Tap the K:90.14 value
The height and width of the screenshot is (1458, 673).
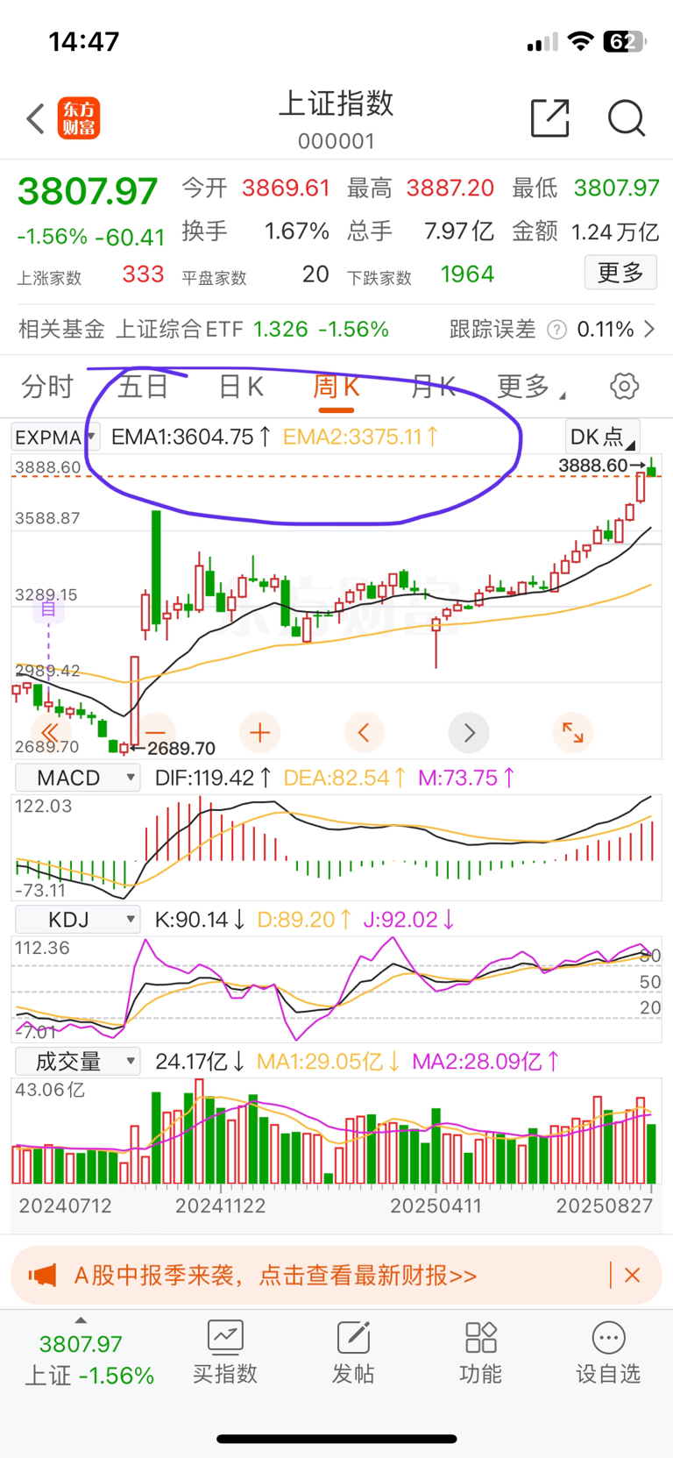tap(200, 920)
